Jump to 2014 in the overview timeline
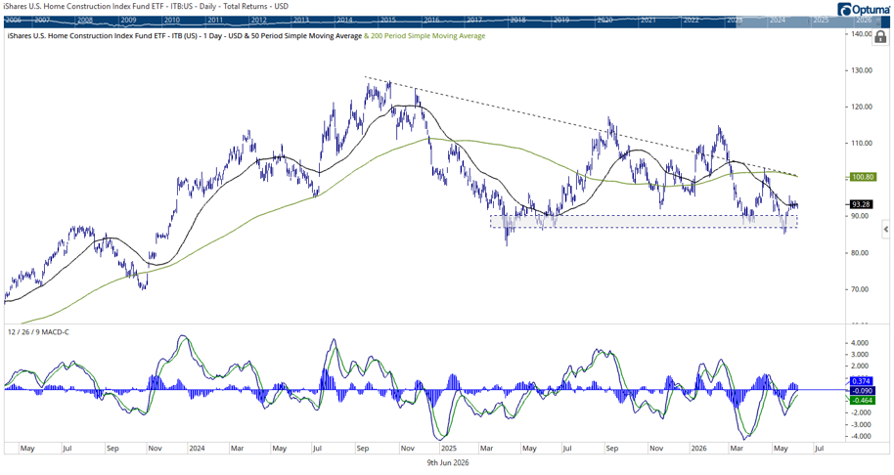The height and width of the screenshot is (475, 894). (x=344, y=20)
